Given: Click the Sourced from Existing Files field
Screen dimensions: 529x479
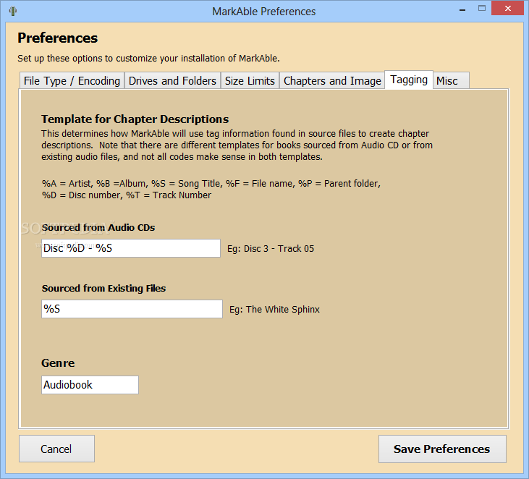Looking at the screenshot, I should pyautogui.click(x=132, y=309).
